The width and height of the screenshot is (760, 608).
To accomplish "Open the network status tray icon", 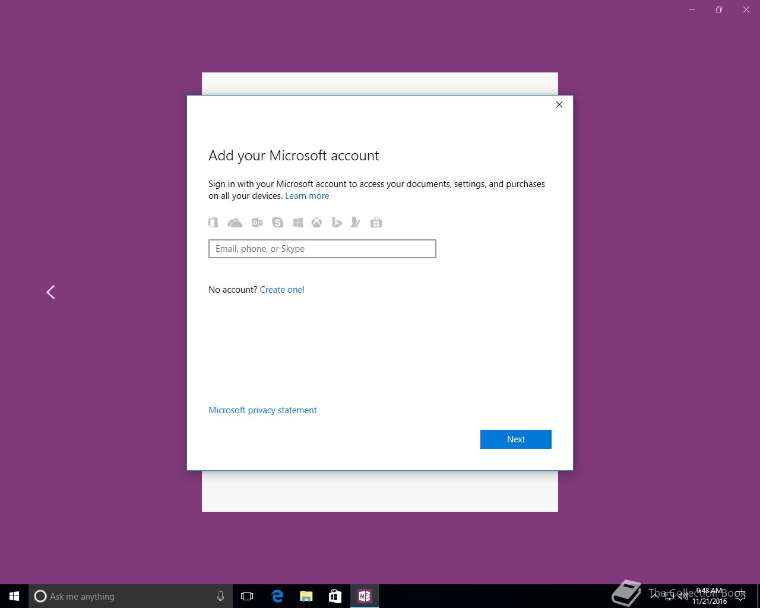I will click(669, 596).
